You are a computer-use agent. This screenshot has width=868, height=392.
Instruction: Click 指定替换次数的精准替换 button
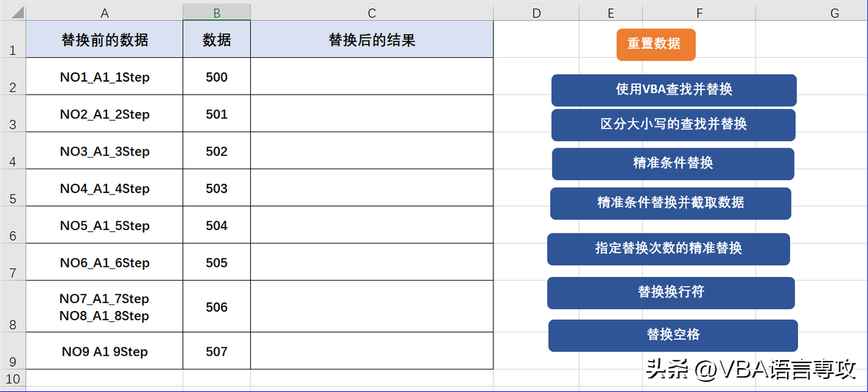(x=668, y=249)
